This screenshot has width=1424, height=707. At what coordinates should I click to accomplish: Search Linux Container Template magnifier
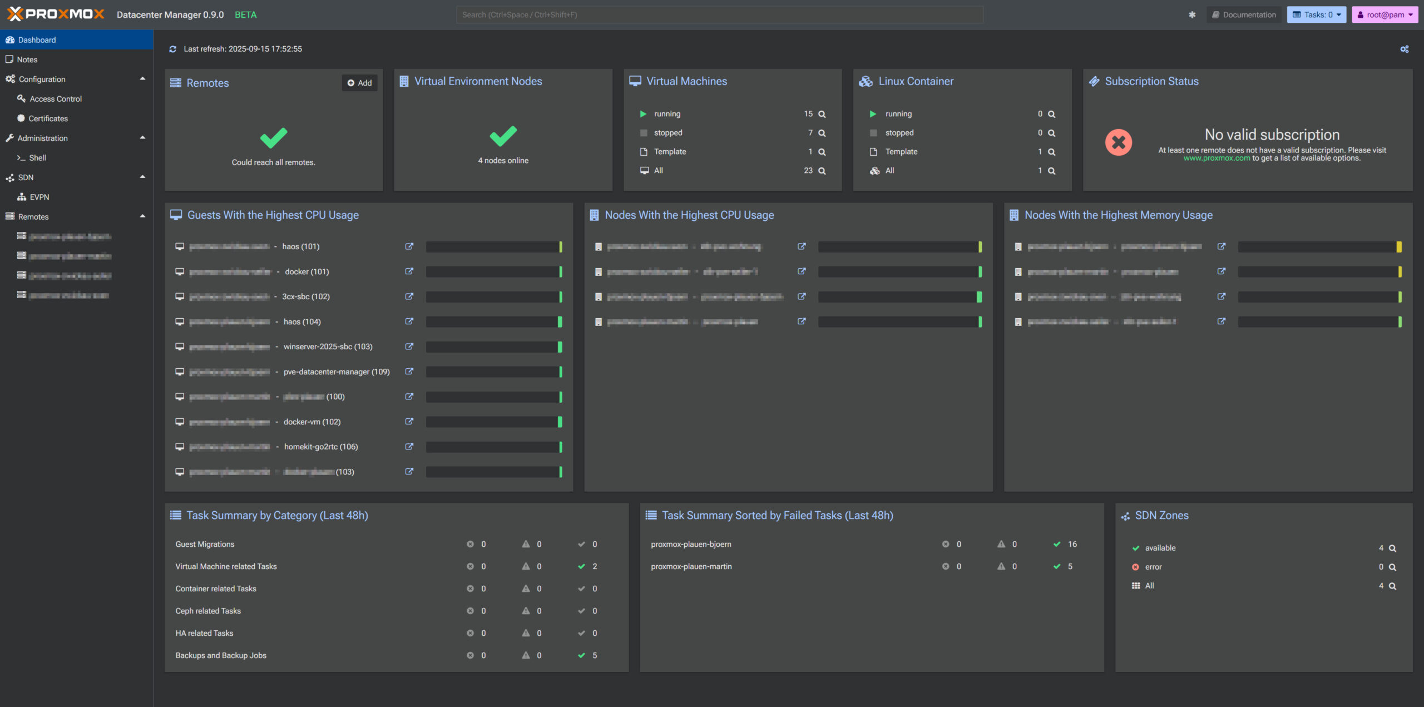click(1052, 152)
